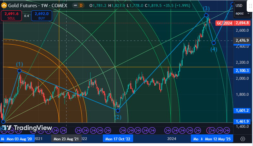Click the Mon 03 Aug '20 date label
253x146 pixels.
19,139
